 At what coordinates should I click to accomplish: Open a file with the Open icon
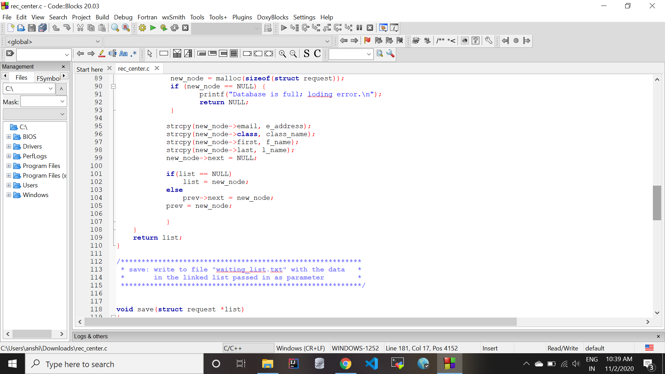pyautogui.click(x=21, y=28)
